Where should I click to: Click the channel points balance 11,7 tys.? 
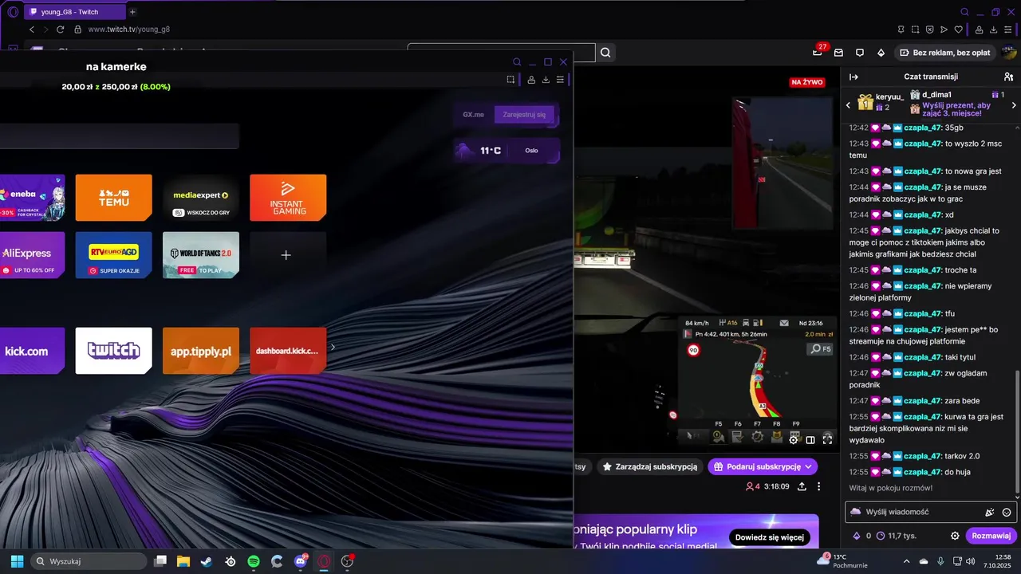[x=896, y=536]
